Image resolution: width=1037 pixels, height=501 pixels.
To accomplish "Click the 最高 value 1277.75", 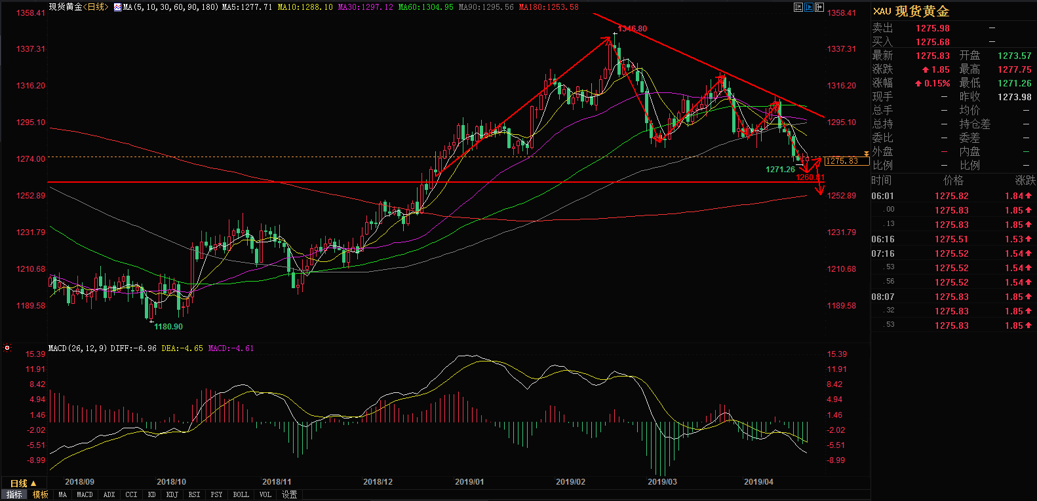I will (x=1015, y=69).
